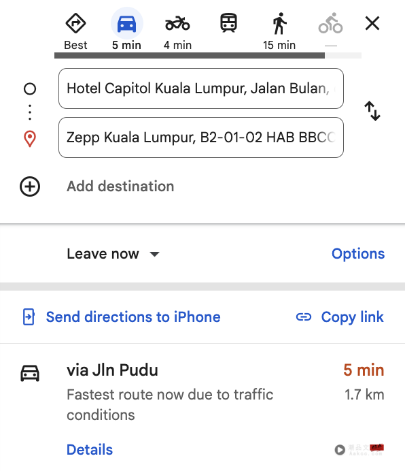Image resolution: width=405 pixels, height=471 pixels.
Task: Copy link to these directions
Action: pyautogui.click(x=340, y=317)
